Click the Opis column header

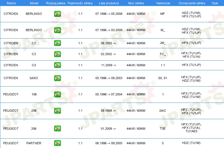coord(215,3)
